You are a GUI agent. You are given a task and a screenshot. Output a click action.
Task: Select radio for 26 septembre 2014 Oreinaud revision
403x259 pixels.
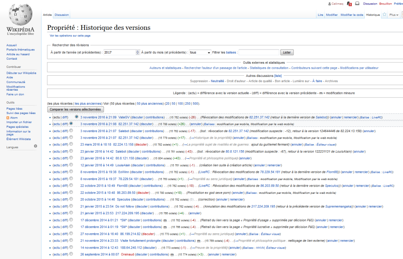(x=71, y=254)
